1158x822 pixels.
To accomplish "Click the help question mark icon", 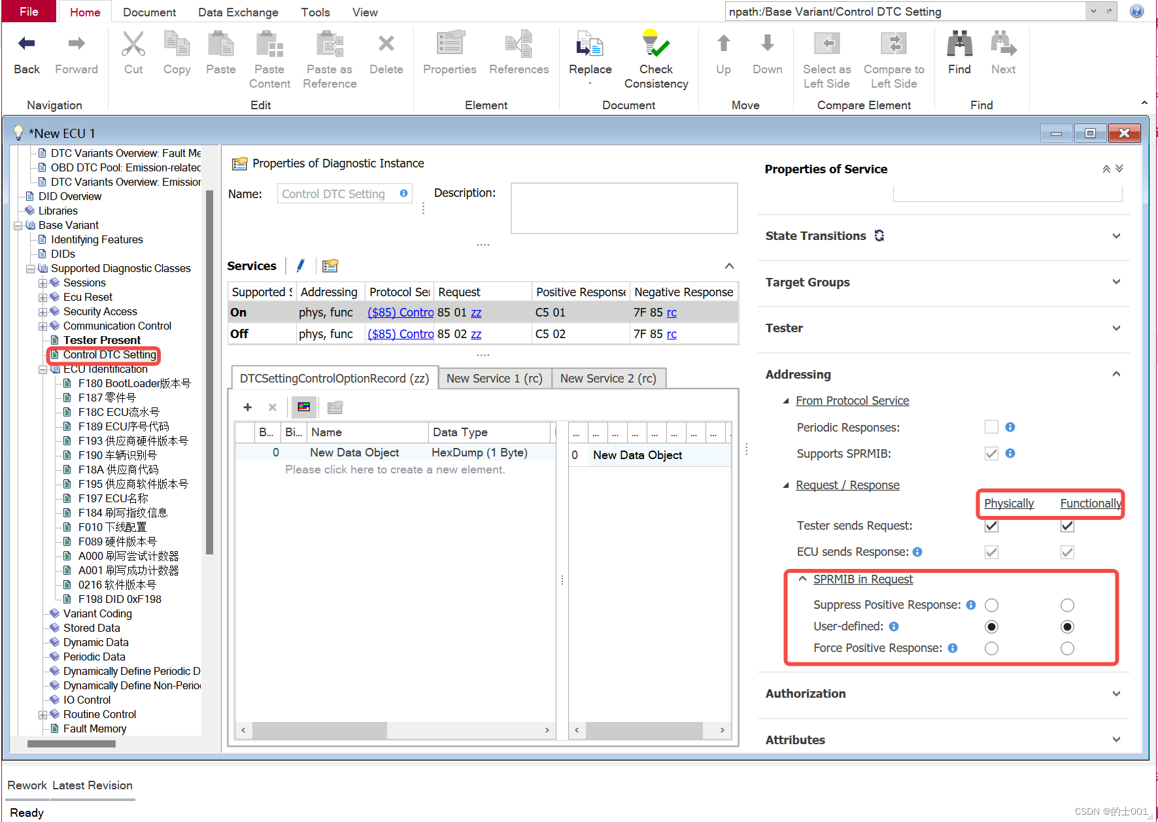I will tap(1136, 11).
